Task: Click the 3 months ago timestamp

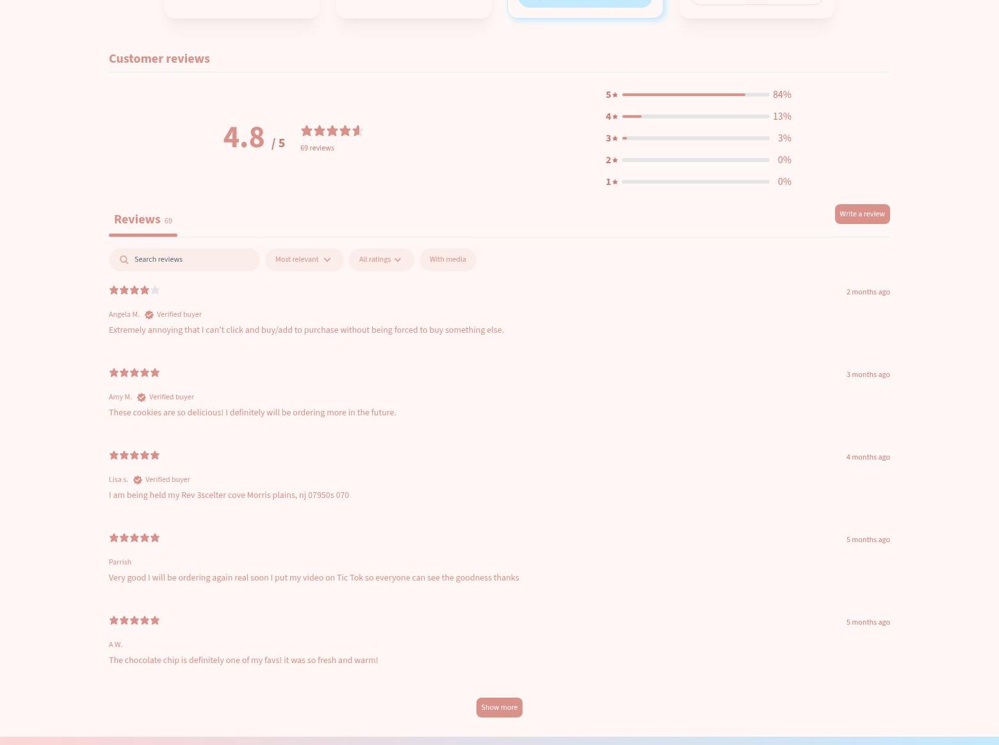Action: [x=868, y=374]
